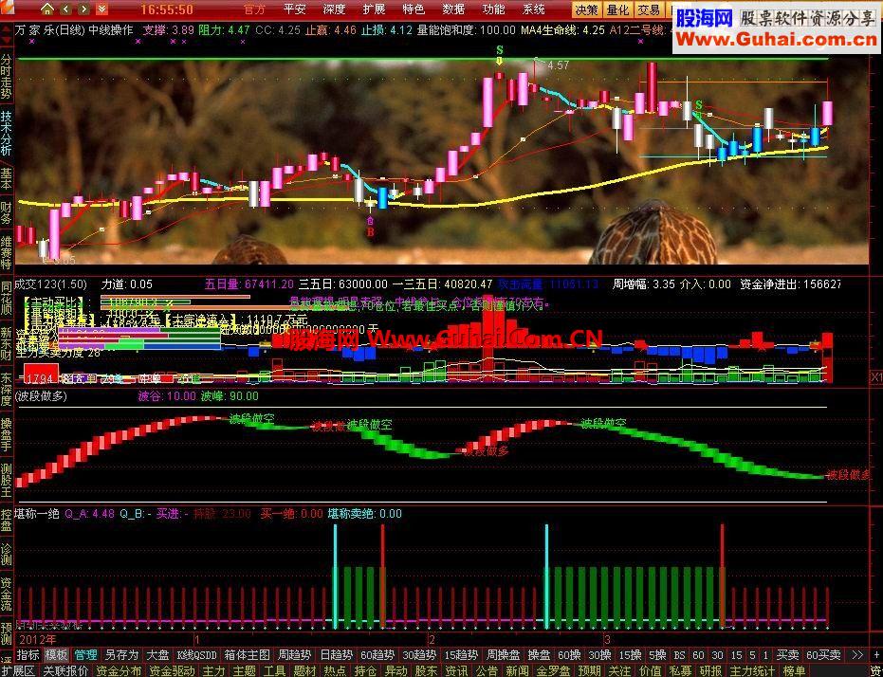Select the 模板 tab
Image resolution: width=883 pixels, height=677 pixels.
(x=57, y=655)
